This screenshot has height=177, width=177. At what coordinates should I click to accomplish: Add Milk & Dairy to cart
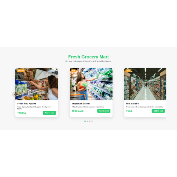tap(158, 111)
